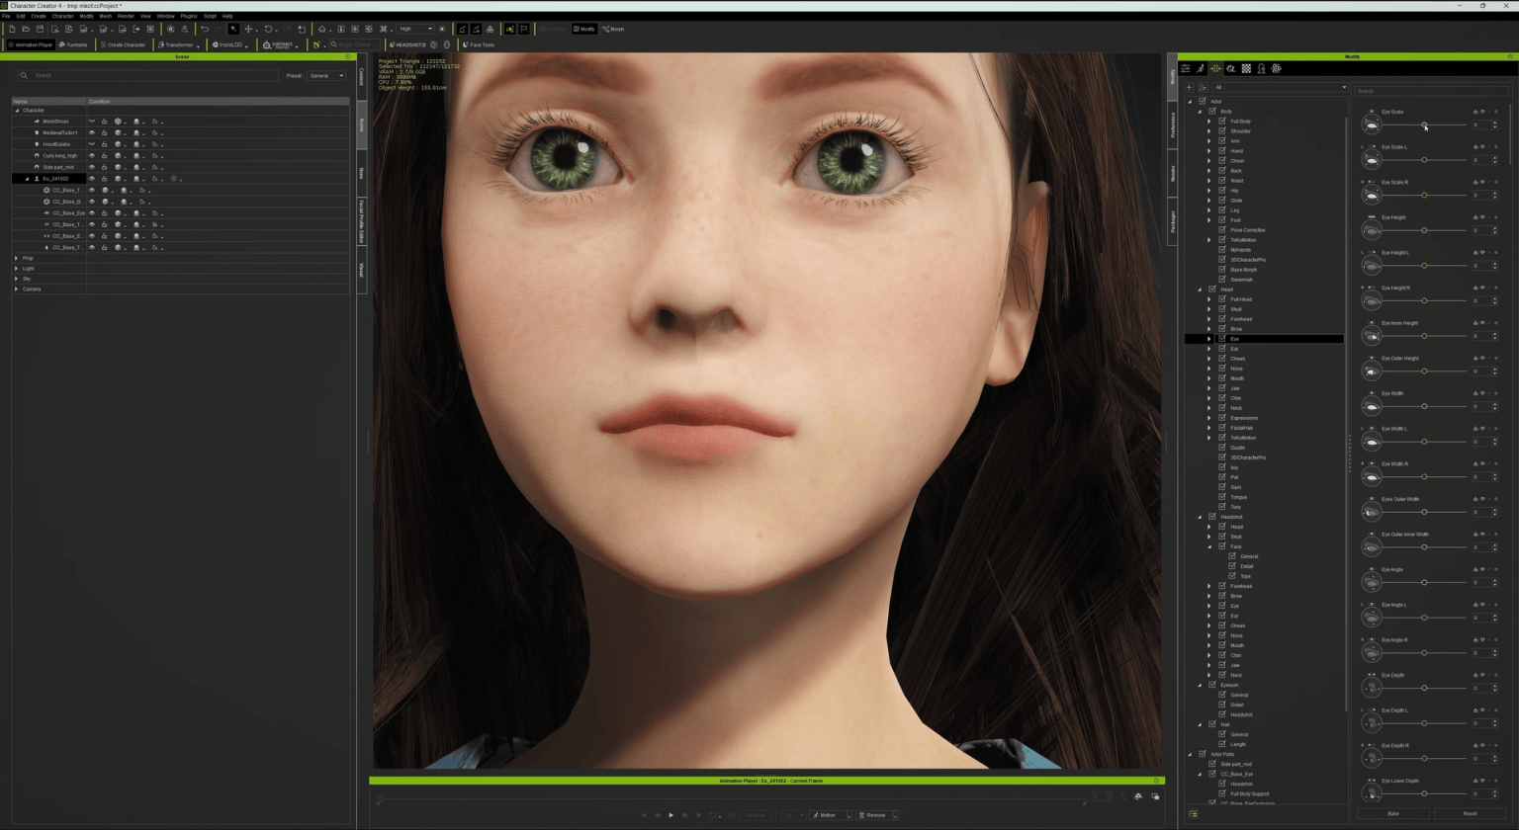Click the InstaLOD toolbar button
The width and height of the screenshot is (1519, 830).
tap(230, 44)
